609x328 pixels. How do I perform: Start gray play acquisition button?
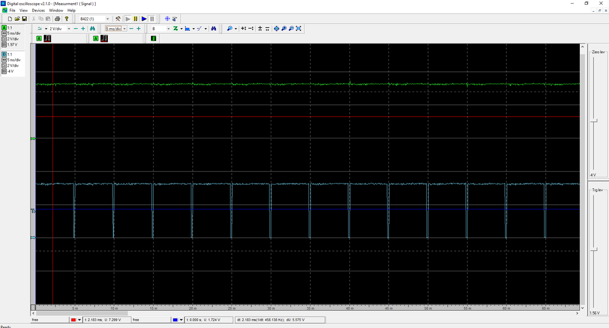tap(128, 19)
